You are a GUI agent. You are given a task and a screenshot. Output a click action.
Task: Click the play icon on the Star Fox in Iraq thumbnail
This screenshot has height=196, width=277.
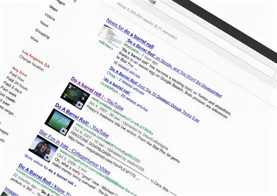click(x=47, y=157)
